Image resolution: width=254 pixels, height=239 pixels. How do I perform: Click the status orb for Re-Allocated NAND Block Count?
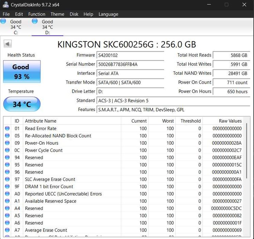point(7,136)
